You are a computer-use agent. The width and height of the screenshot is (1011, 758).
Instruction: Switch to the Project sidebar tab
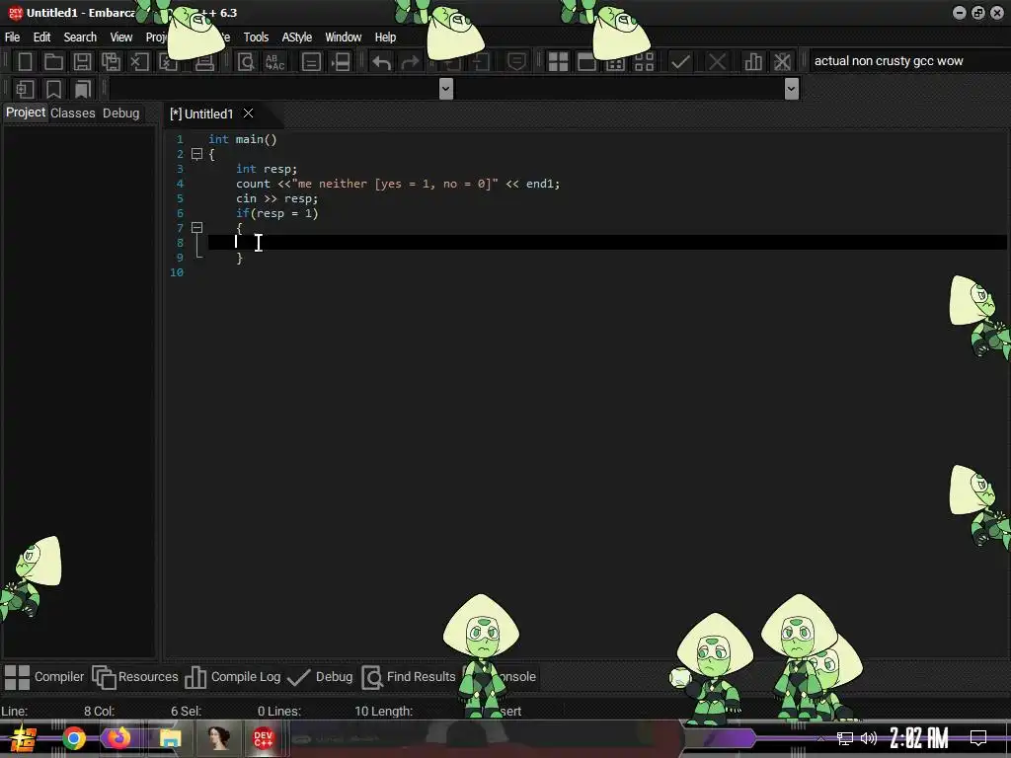[26, 113]
